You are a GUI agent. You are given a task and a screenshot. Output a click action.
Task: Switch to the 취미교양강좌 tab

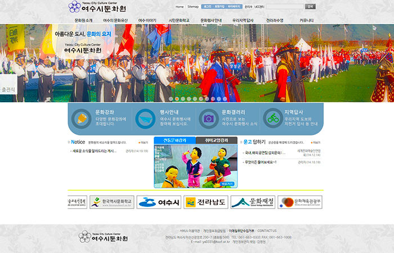coord(217,141)
